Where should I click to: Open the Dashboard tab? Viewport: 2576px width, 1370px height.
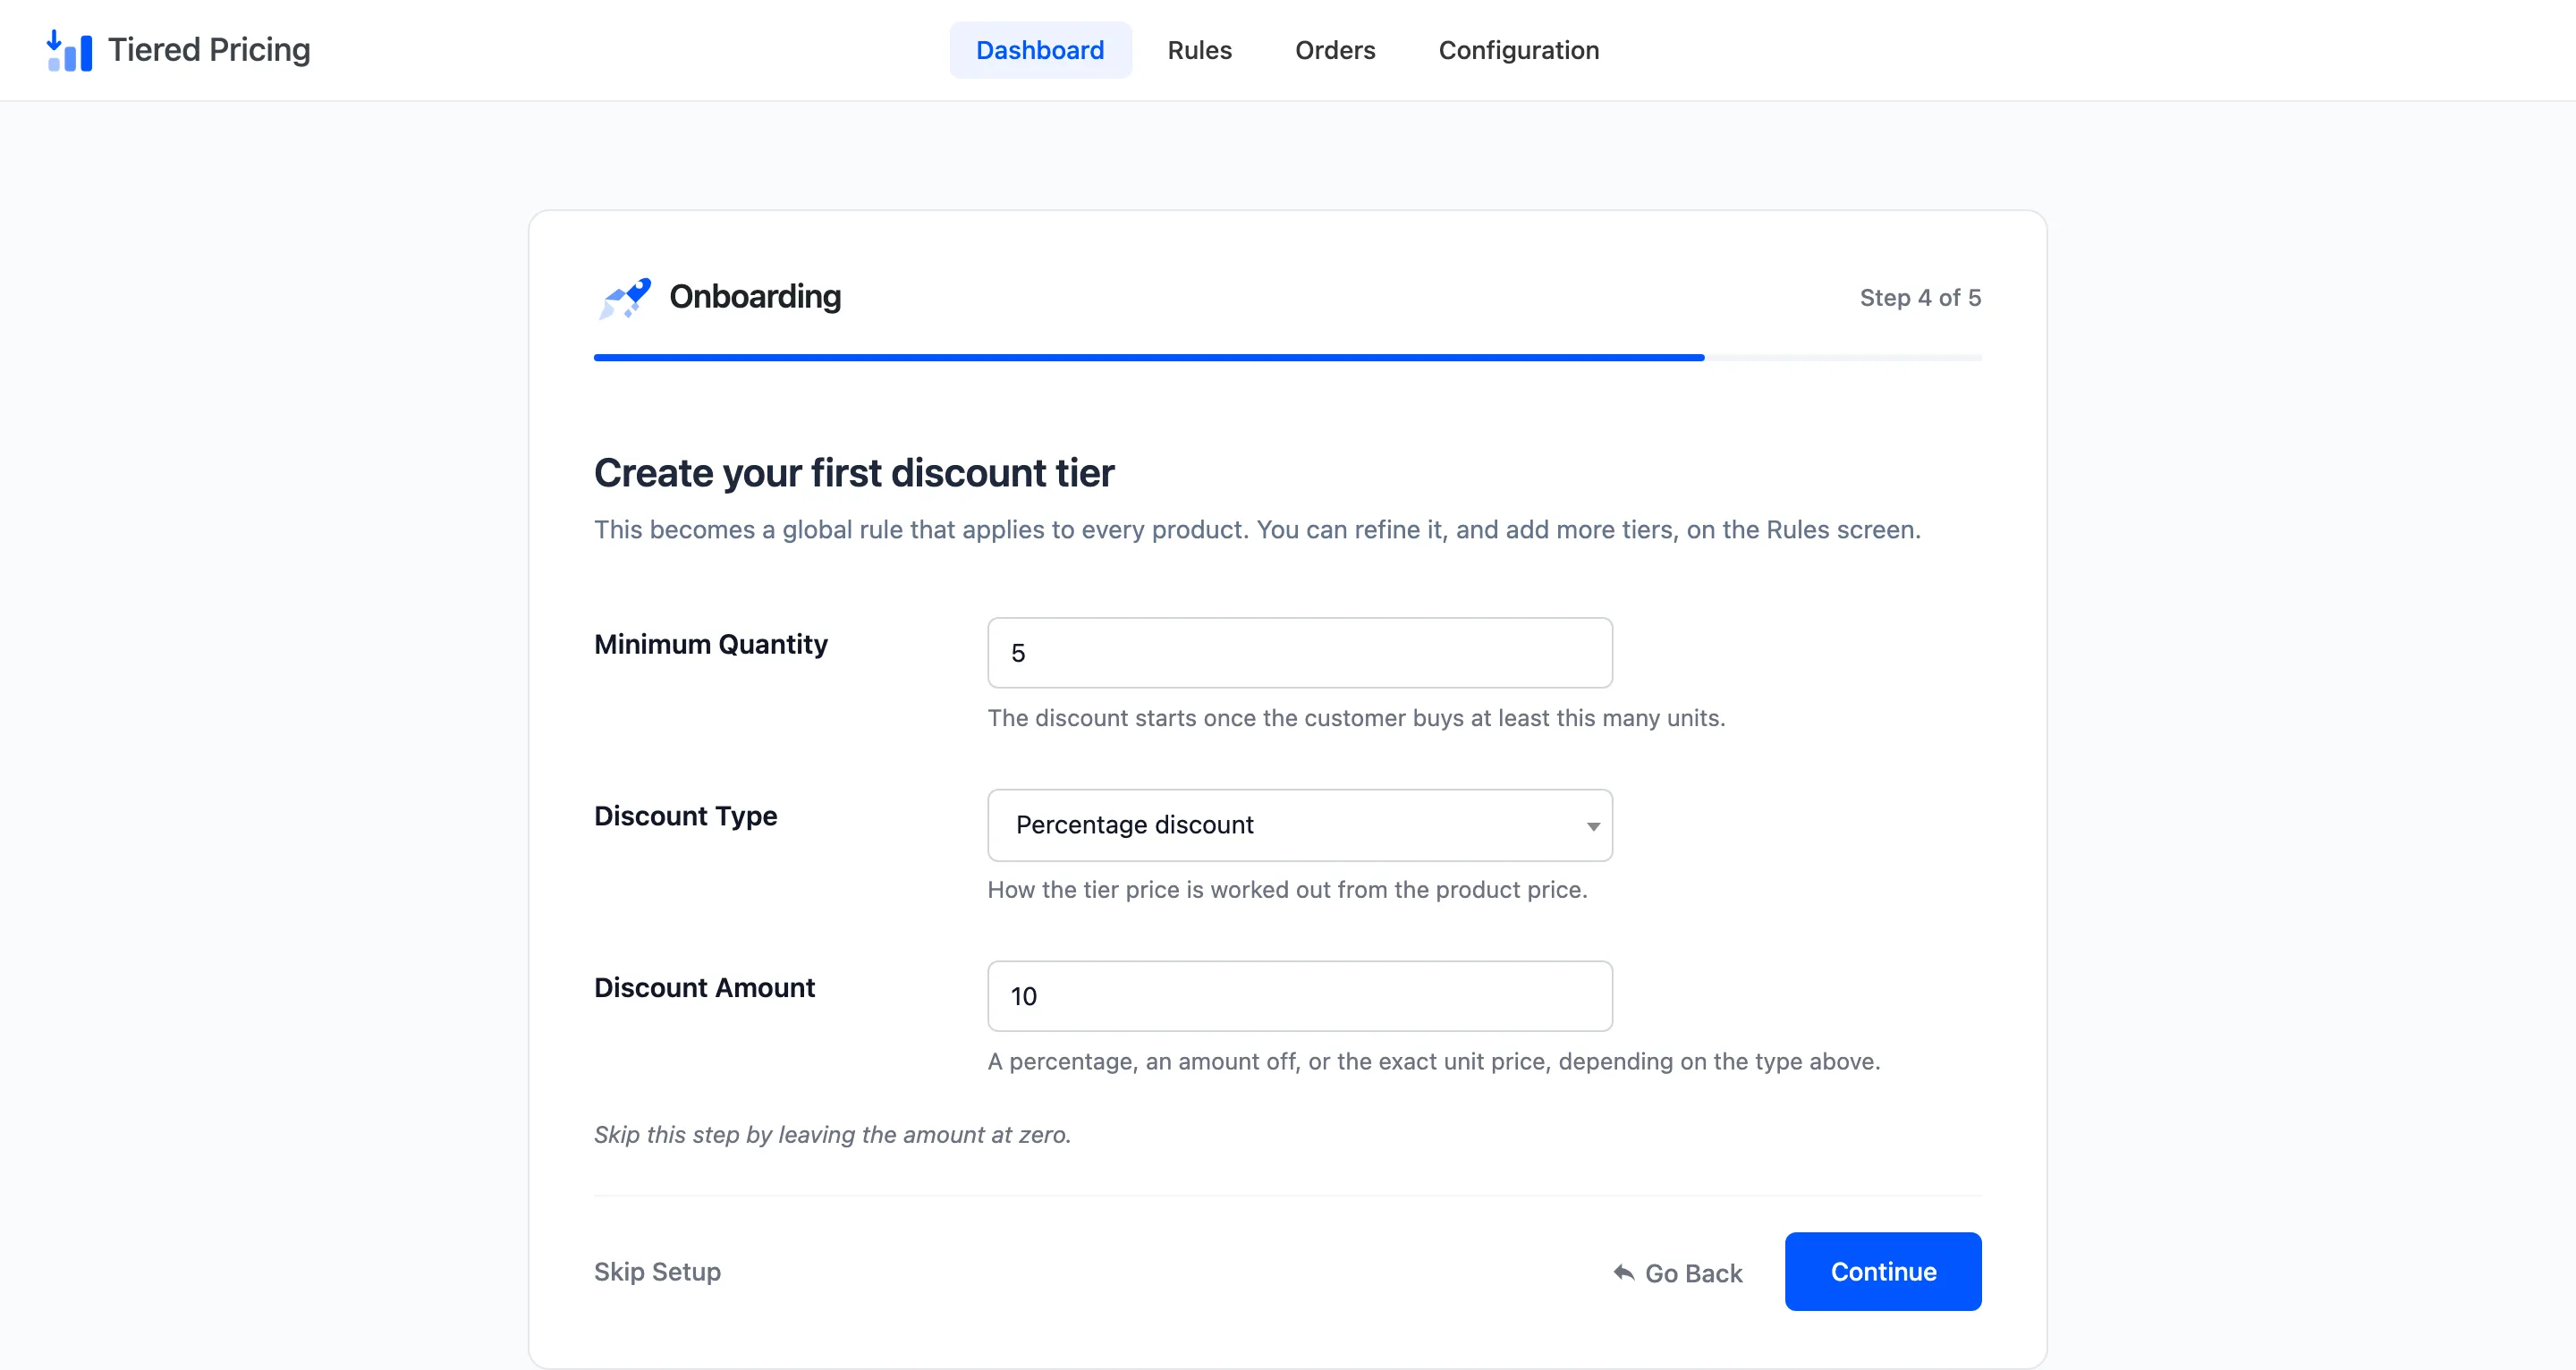pyautogui.click(x=1040, y=50)
